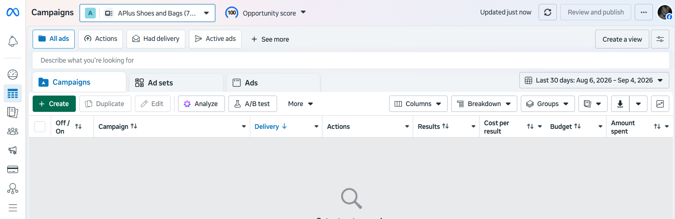
Task: Open Amount spent column options caret
Action: (x=667, y=126)
